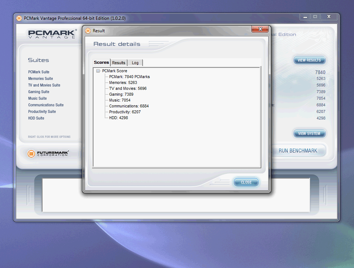
Task: Select 'Gaming: 7389' tree row
Action: (121, 94)
